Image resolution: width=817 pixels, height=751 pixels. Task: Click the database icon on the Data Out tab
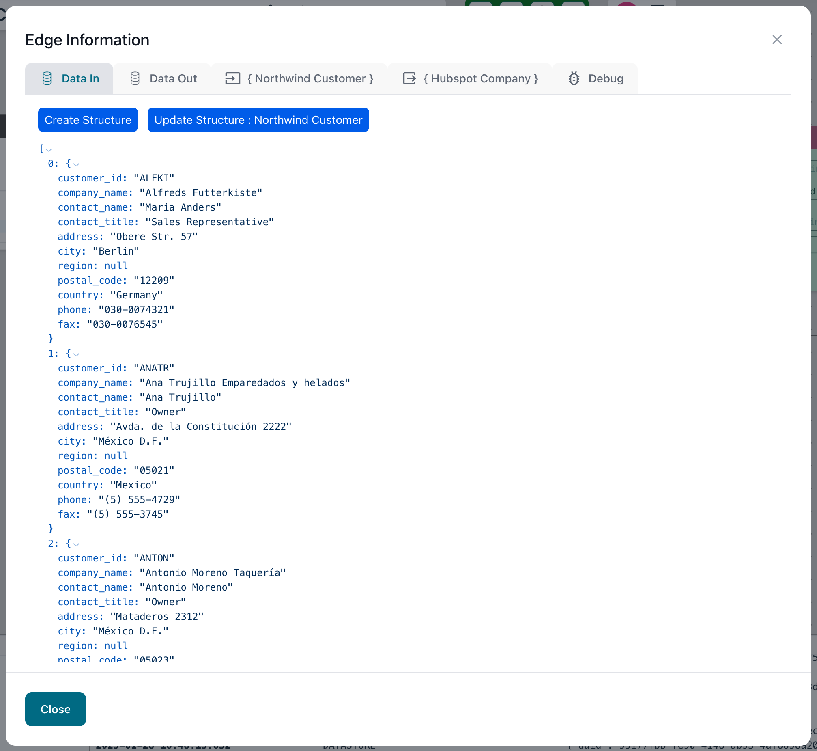point(135,78)
